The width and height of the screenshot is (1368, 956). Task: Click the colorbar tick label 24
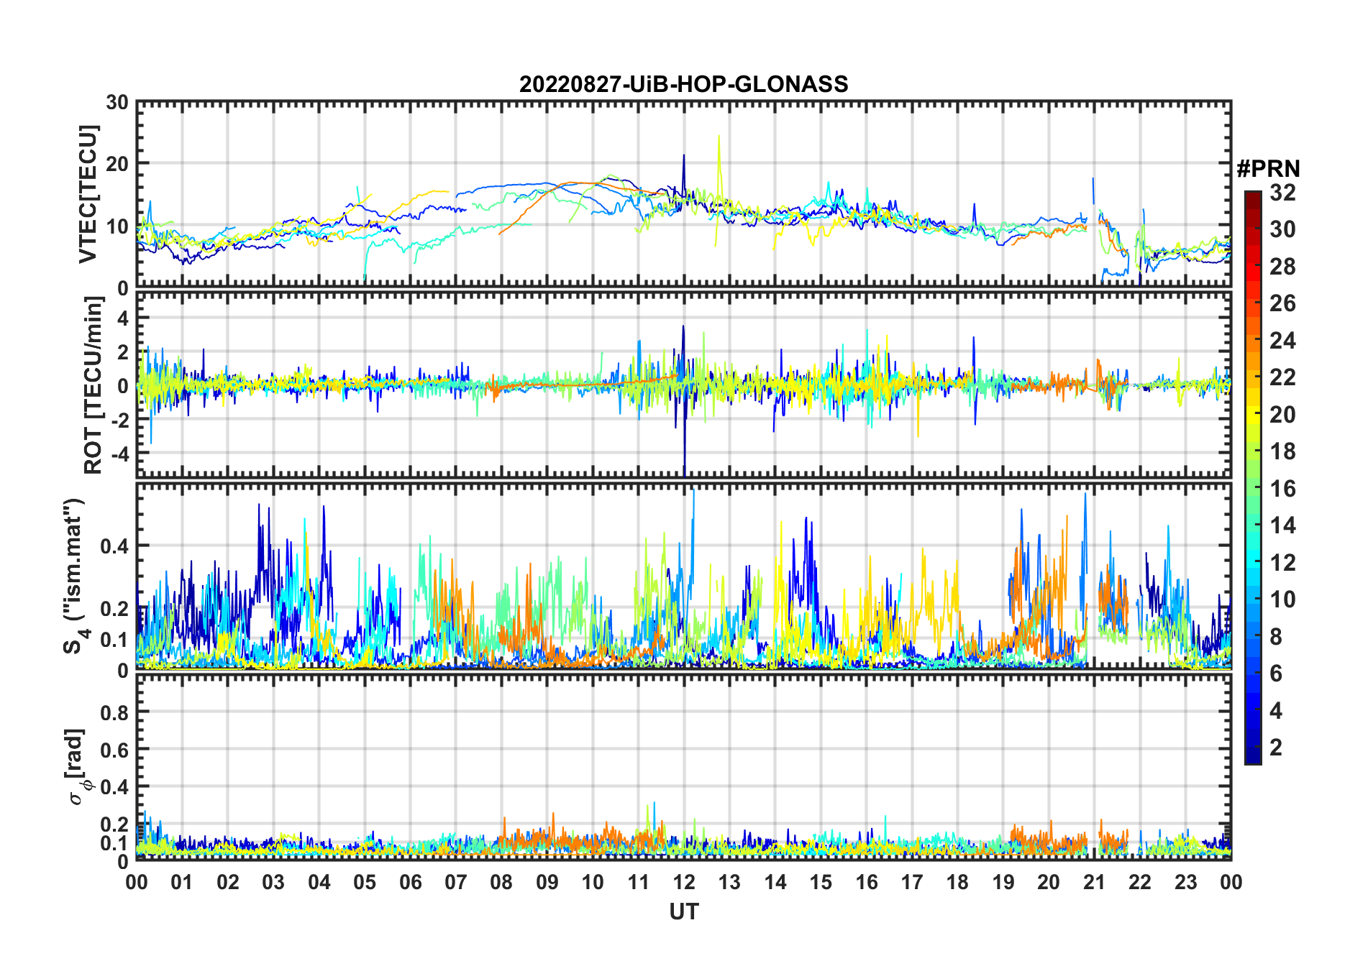[1282, 341]
